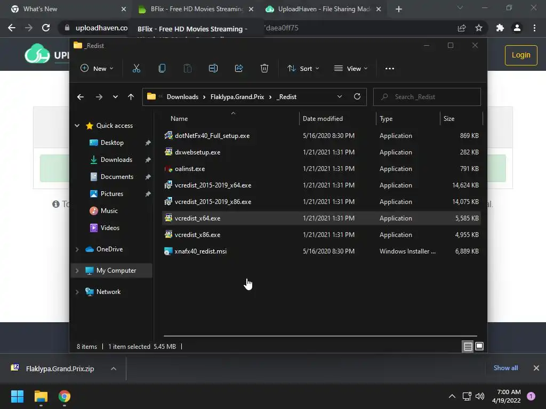Click the Search _Redist field
This screenshot has width=546, height=409.
pos(427,97)
